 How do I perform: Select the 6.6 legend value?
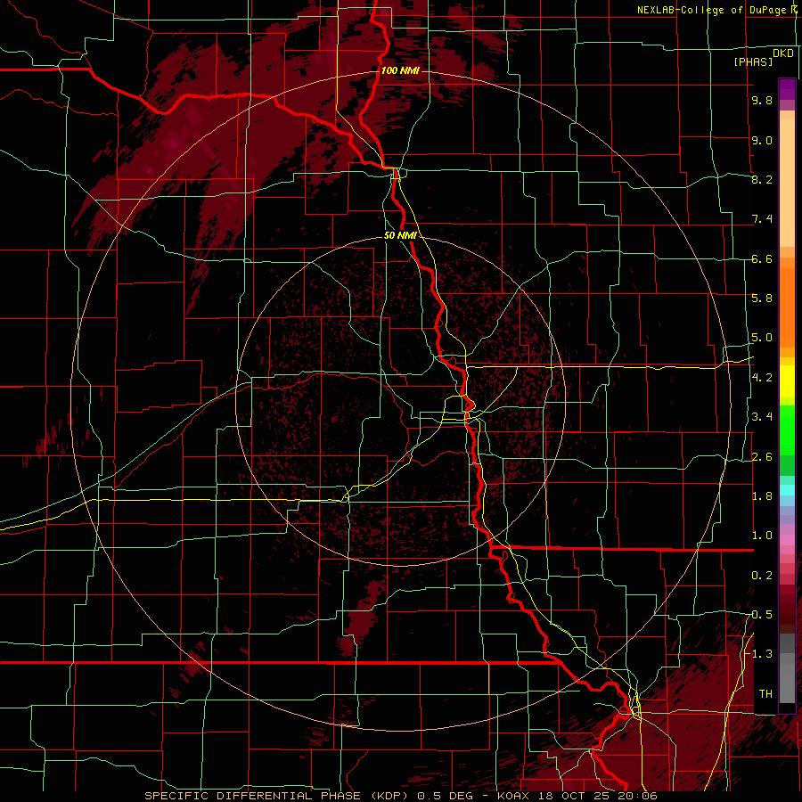coord(762,258)
